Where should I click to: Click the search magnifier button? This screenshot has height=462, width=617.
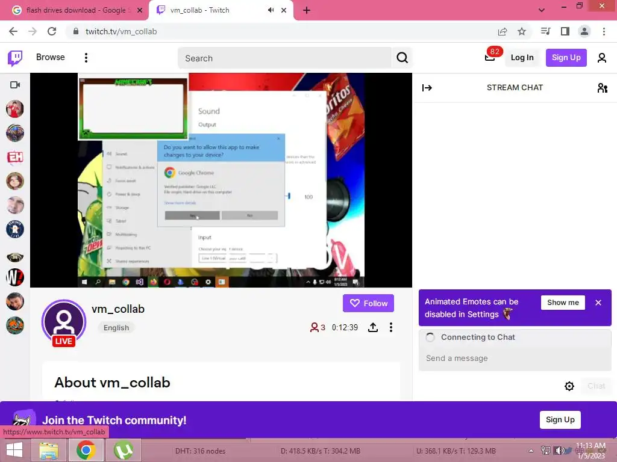[402, 58]
